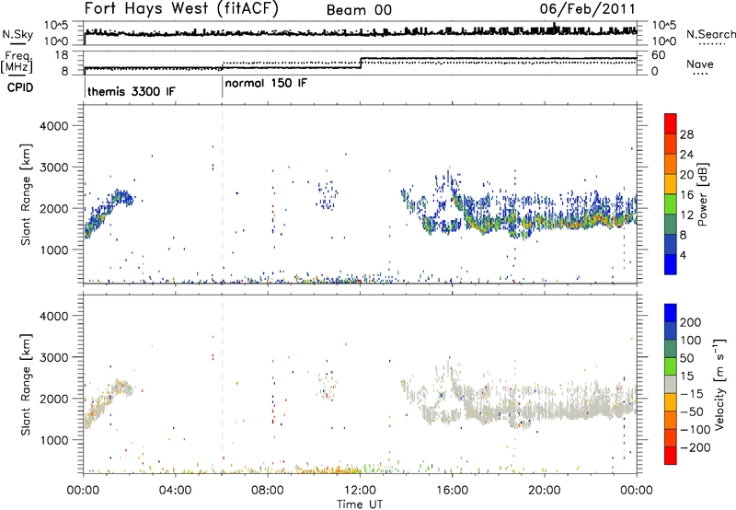The width and height of the screenshot is (736, 510).
Task: Click the 'Nave' legend label
Action: pos(699,64)
